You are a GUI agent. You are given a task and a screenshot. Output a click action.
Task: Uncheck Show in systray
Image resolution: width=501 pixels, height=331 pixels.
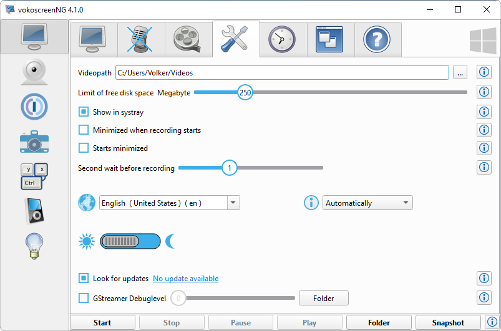point(84,112)
